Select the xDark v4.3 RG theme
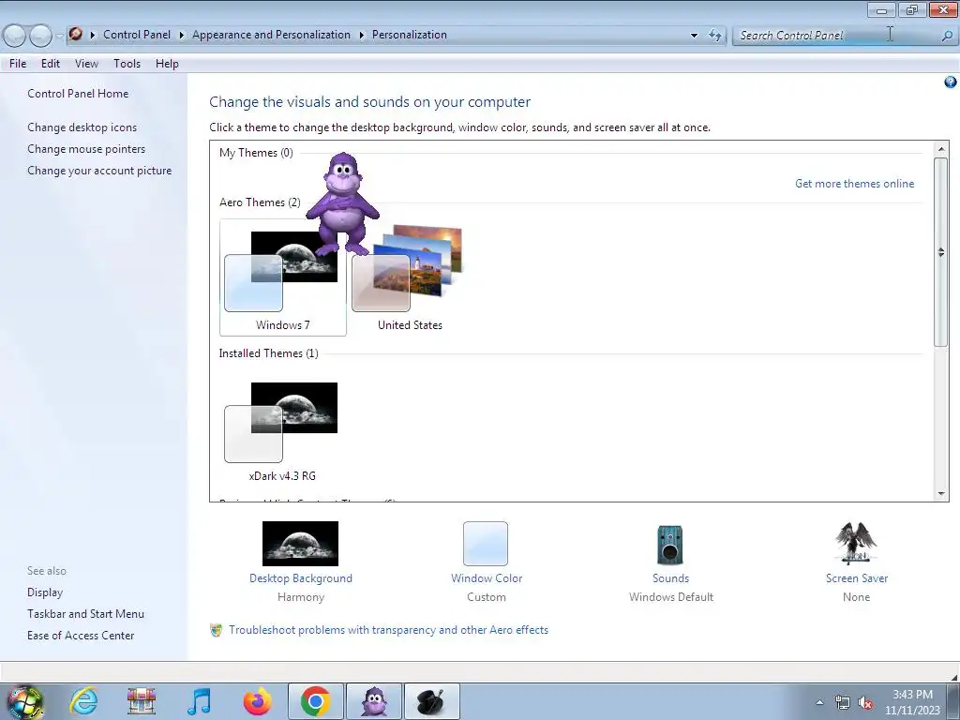The height and width of the screenshot is (720, 960). coord(282,429)
